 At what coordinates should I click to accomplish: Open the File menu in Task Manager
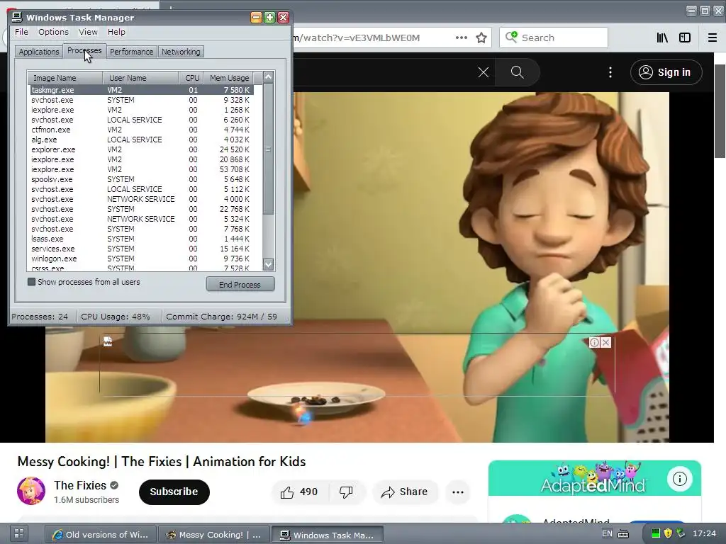(21, 32)
